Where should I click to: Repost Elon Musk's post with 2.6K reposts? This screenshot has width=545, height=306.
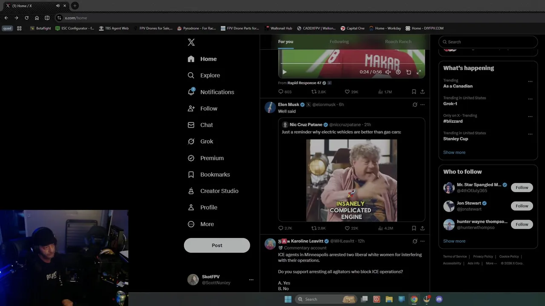318,228
